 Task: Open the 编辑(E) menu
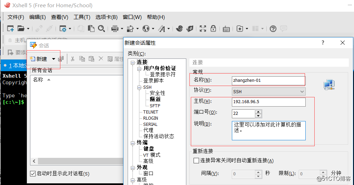pos(38,17)
